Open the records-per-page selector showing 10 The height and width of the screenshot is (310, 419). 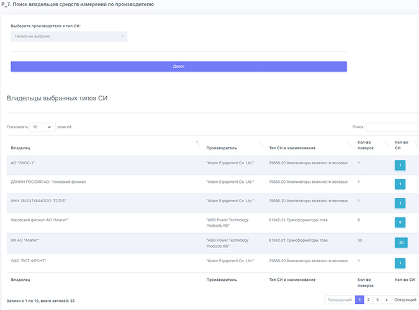pos(42,127)
